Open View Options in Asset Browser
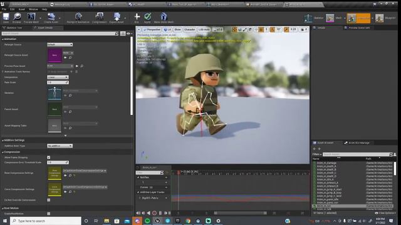The height and width of the screenshot is (225, 401). coord(385,213)
